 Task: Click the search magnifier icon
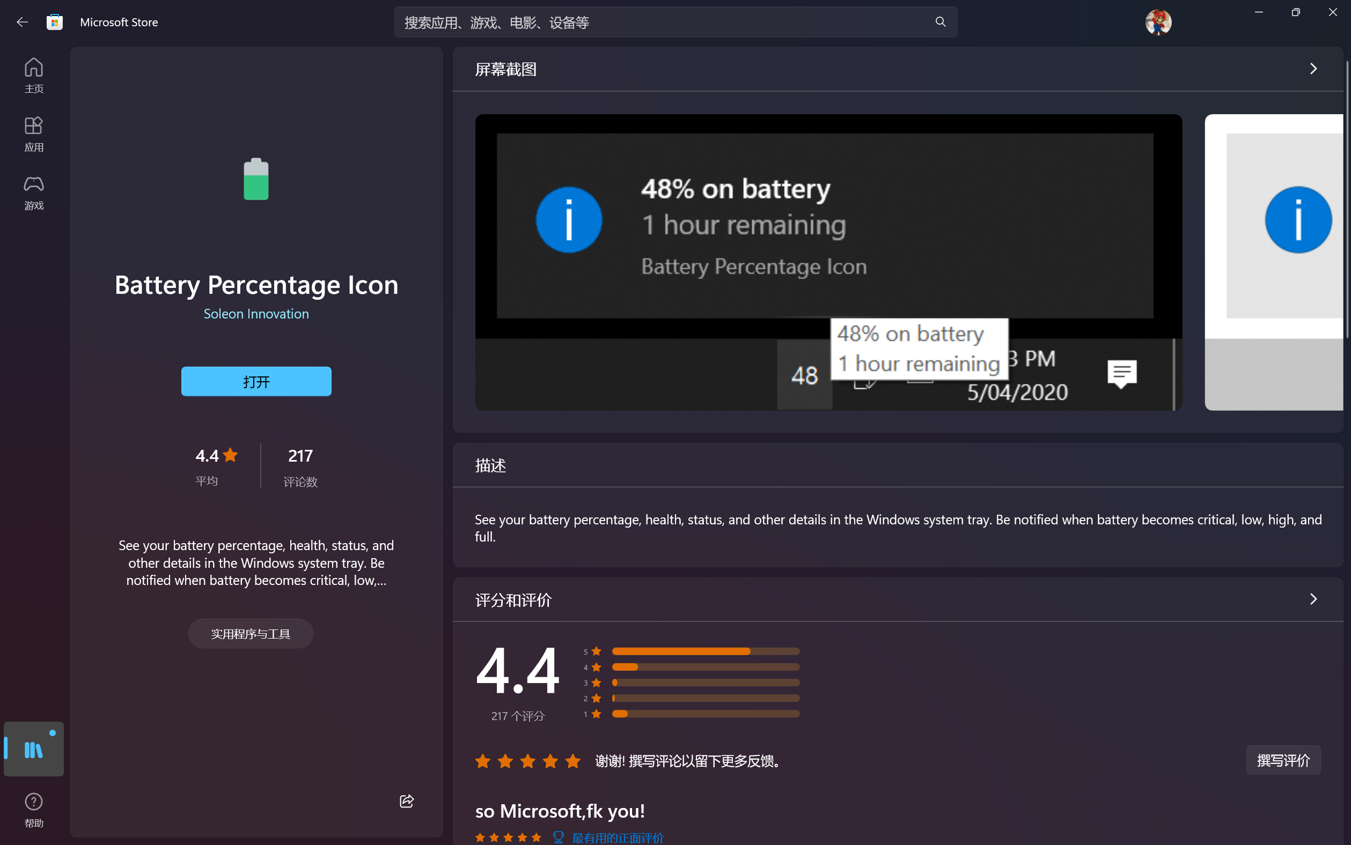(x=941, y=22)
